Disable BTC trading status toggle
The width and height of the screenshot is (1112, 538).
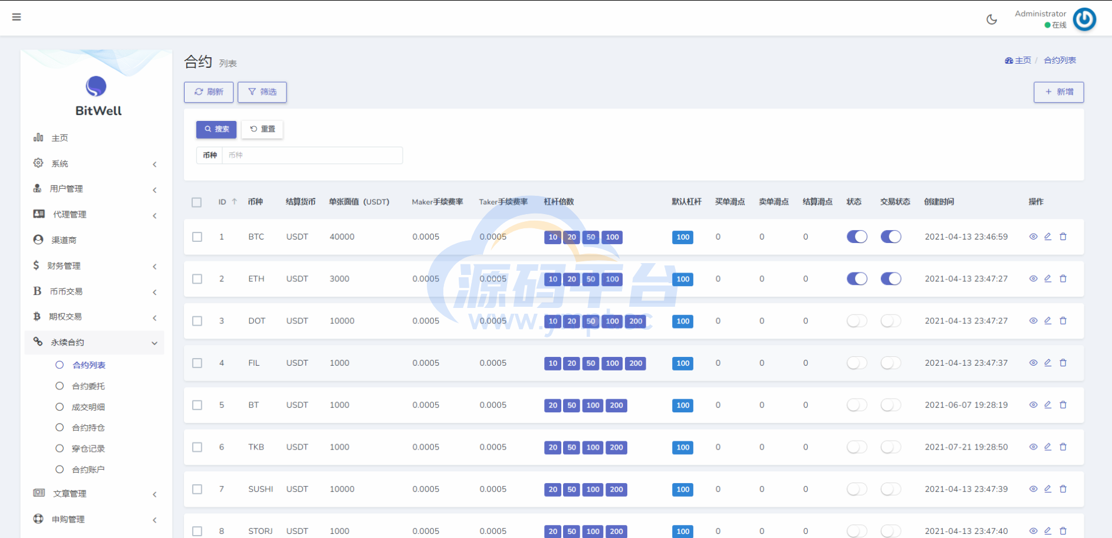click(891, 237)
